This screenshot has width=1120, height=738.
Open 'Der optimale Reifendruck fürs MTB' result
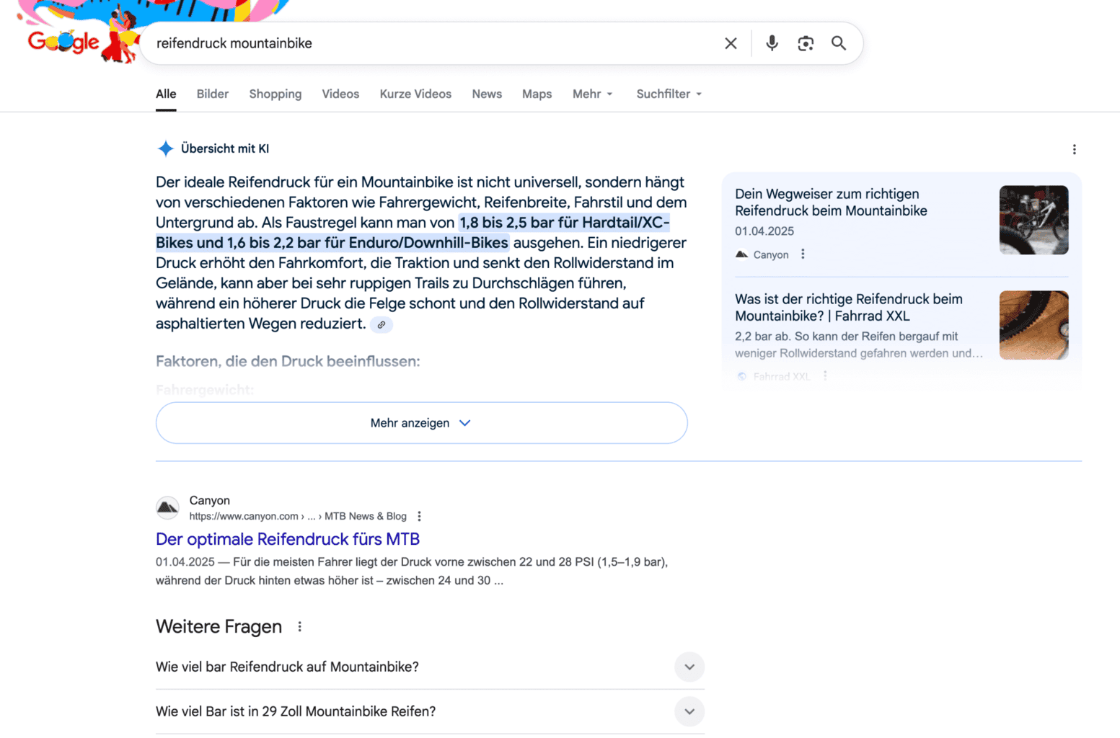288,539
